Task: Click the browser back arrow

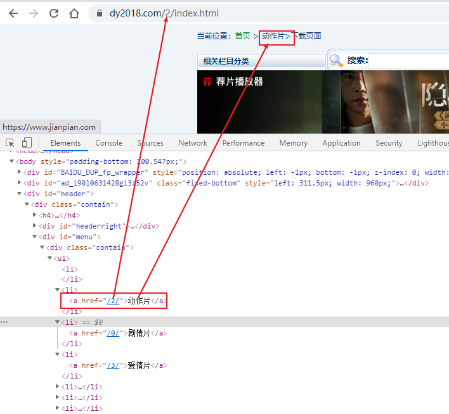Action: coord(13,13)
